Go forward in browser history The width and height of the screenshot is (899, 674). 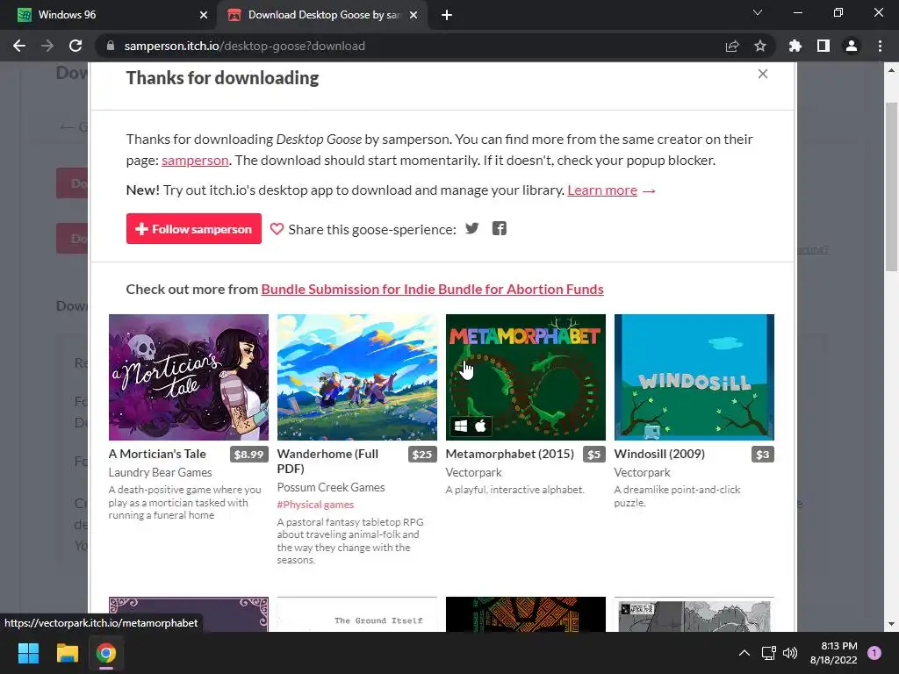pos(47,46)
